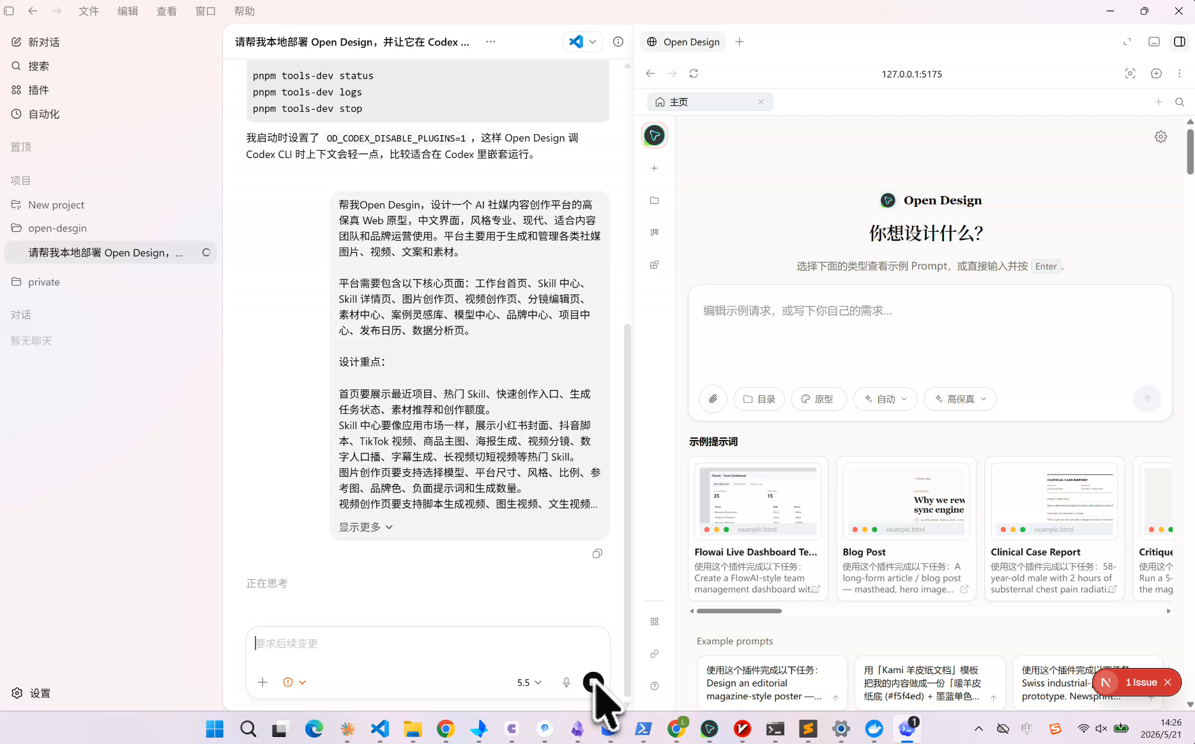Click the VS Code icon in chat header

pos(576,42)
